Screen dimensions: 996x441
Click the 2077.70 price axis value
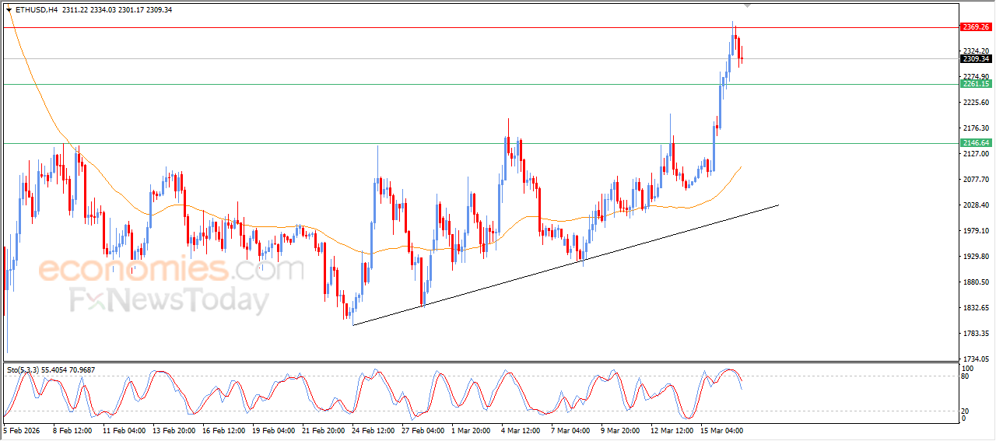tap(975, 179)
